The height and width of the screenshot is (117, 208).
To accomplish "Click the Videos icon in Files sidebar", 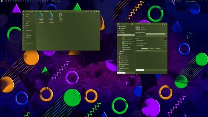I will [24, 28].
